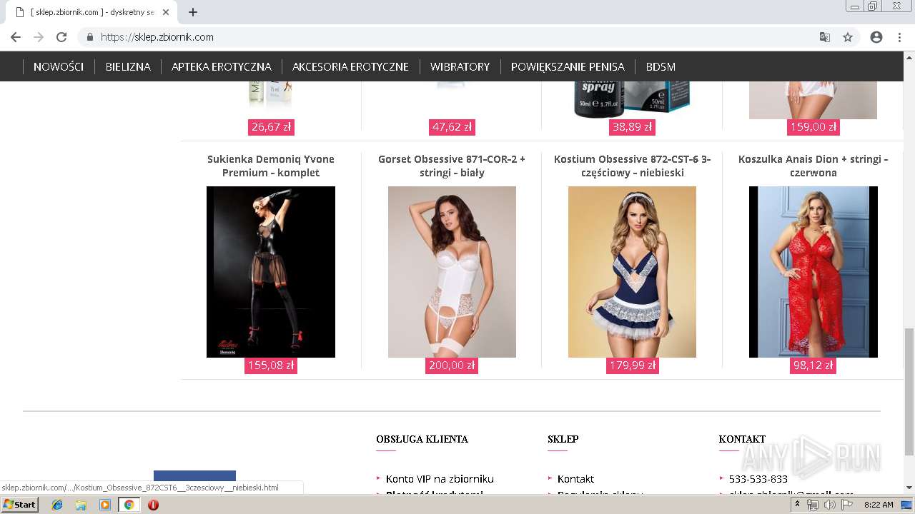Click the address bar URL
915x514 pixels.
tap(157, 37)
